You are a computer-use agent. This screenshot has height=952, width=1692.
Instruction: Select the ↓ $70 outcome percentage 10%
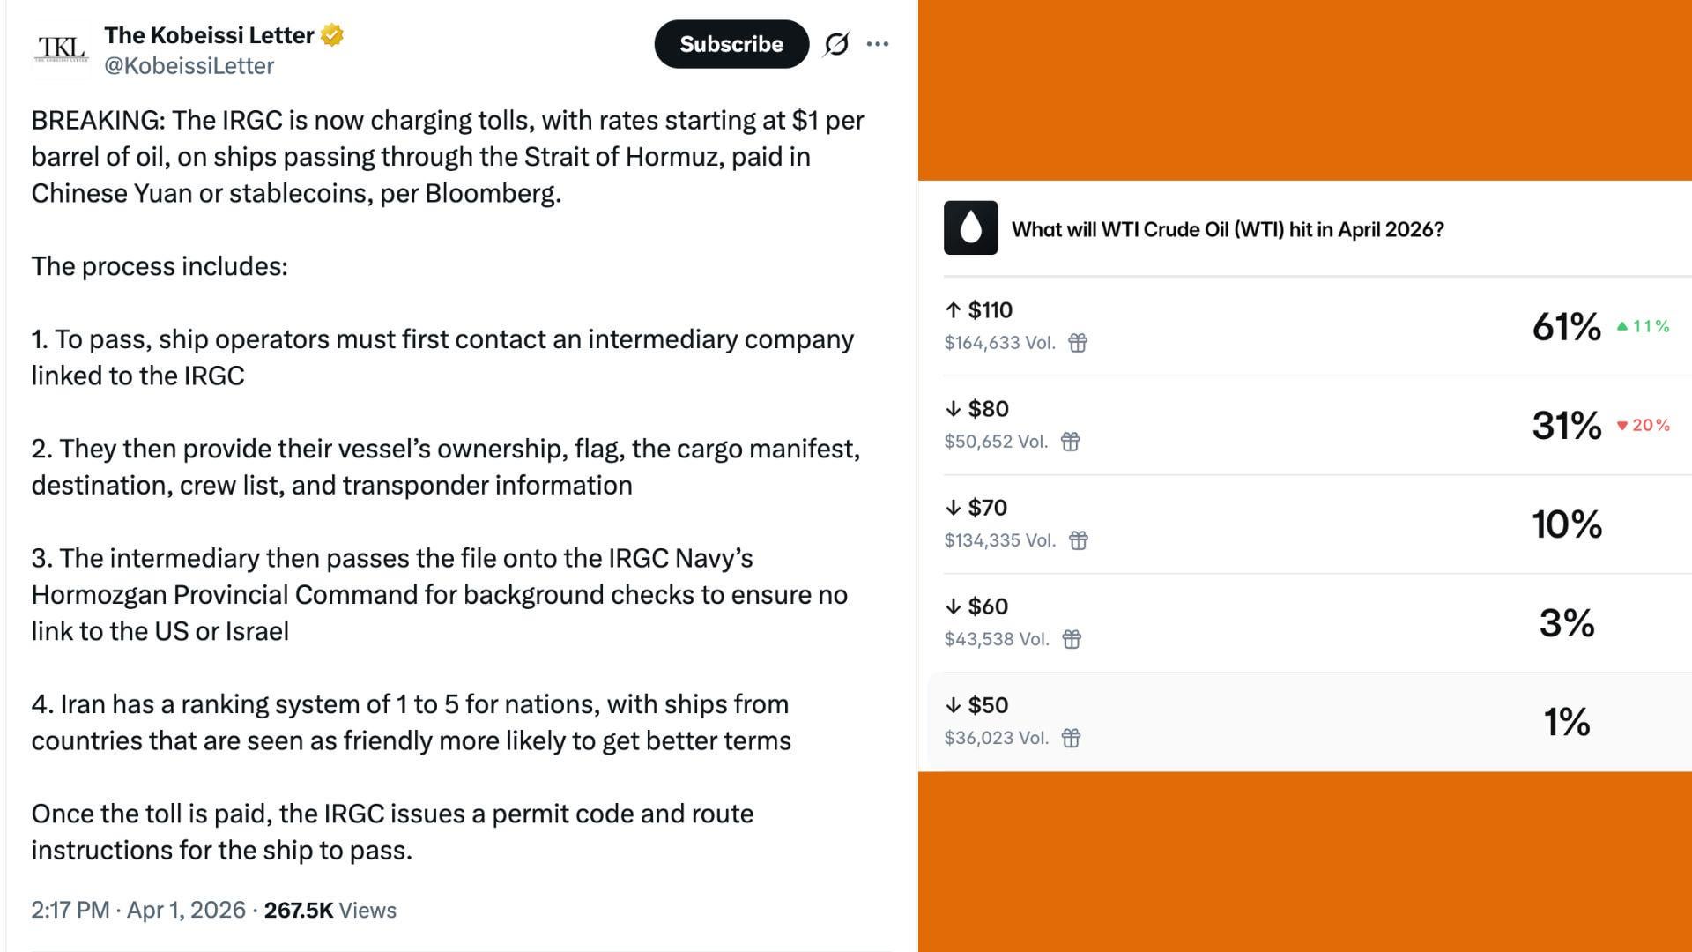click(x=1567, y=524)
